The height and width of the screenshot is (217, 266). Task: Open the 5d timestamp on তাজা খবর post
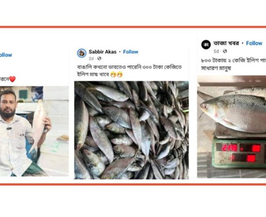coord(216,51)
